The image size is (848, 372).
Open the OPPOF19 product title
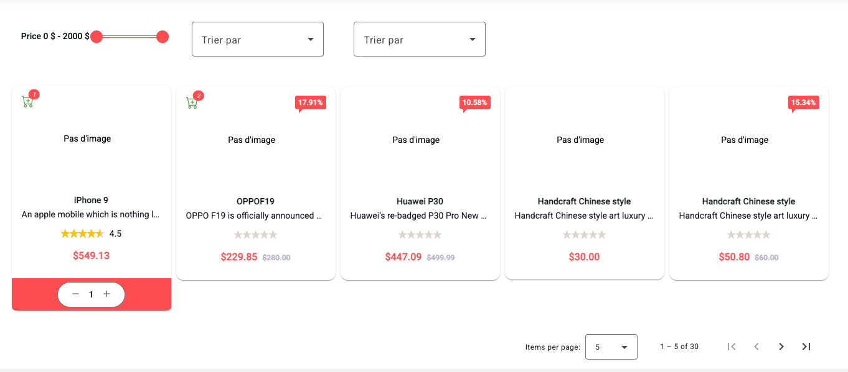(255, 201)
